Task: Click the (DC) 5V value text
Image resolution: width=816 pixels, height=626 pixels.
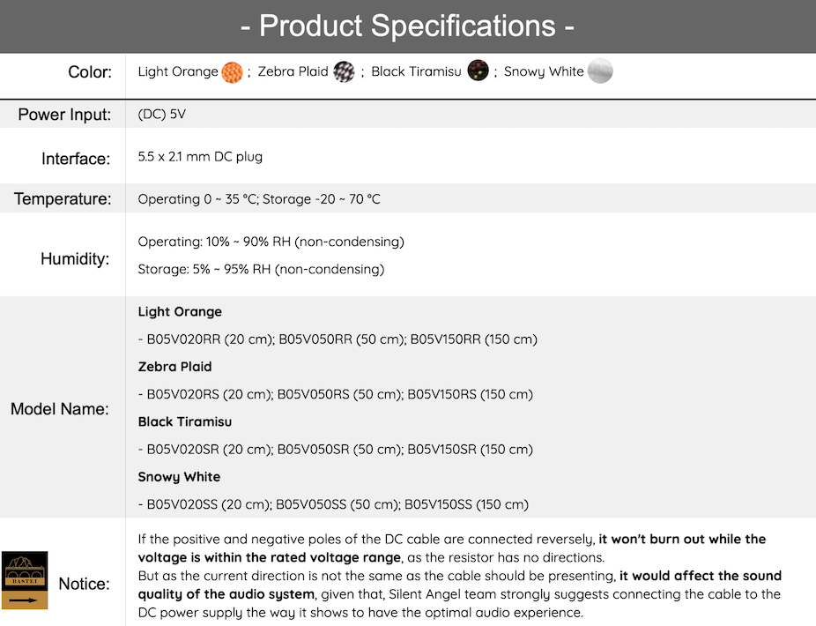Action: (162, 115)
